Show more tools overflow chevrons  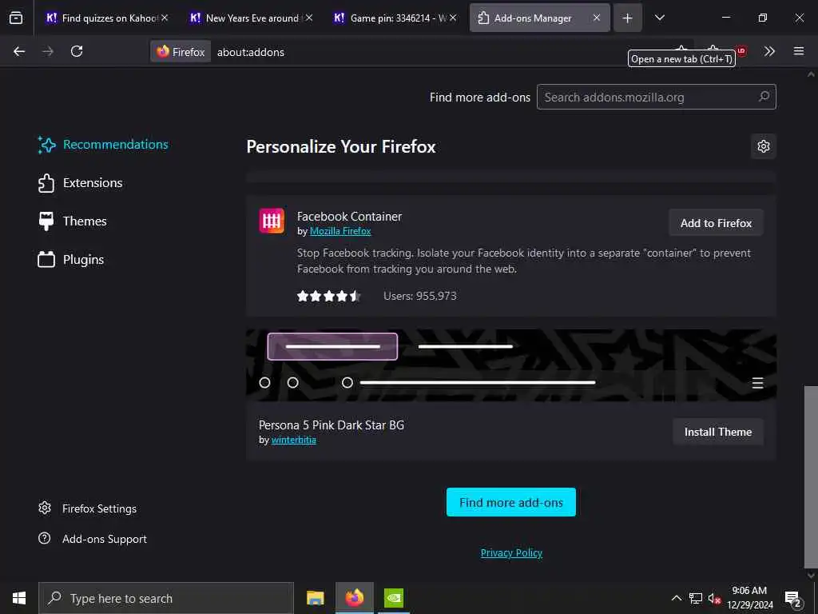coord(769,51)
